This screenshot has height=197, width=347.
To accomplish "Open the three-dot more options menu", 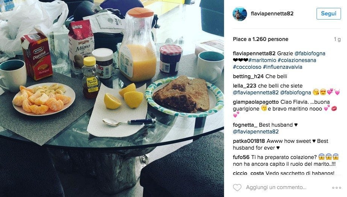I will [x=336, y=188].
